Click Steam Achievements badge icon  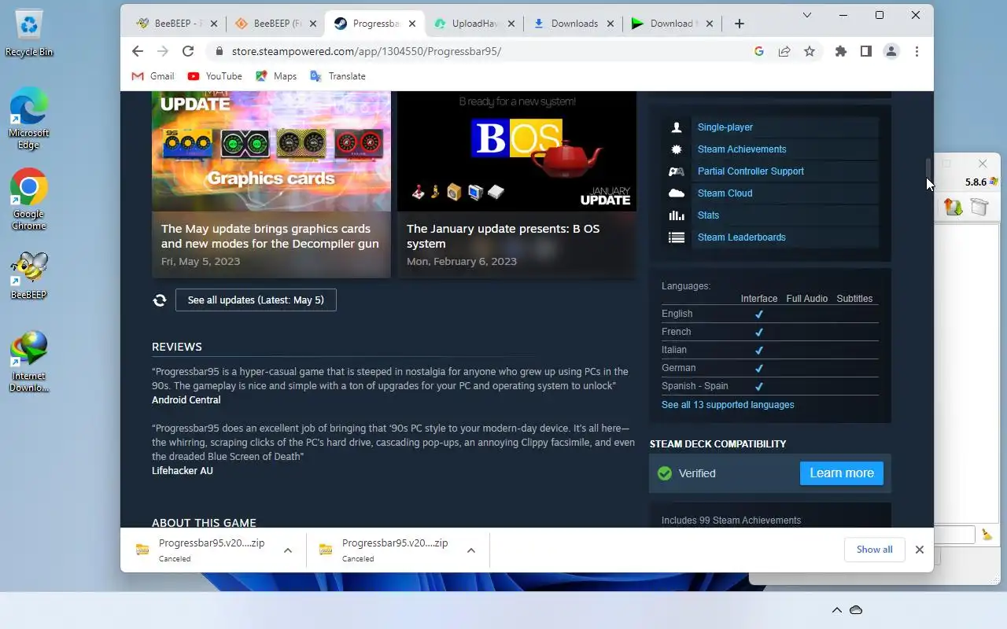[676, 149]
